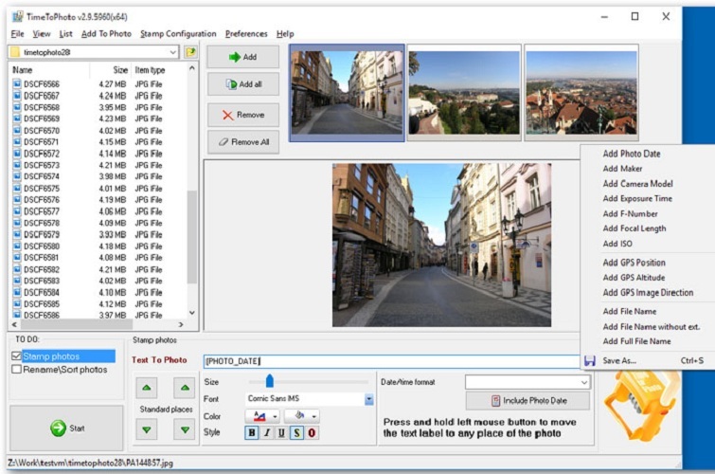The width and height of the screenshot is (715, 474).
Task: Click the text color picker button
Action: click(x=259, y=416)
